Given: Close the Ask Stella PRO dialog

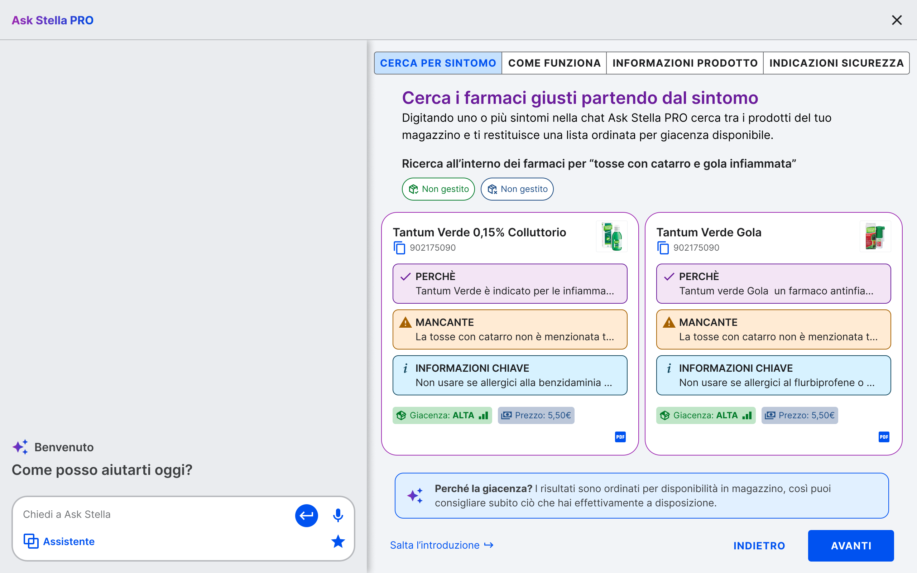Looking at the screenshot, I should [897, 20].
